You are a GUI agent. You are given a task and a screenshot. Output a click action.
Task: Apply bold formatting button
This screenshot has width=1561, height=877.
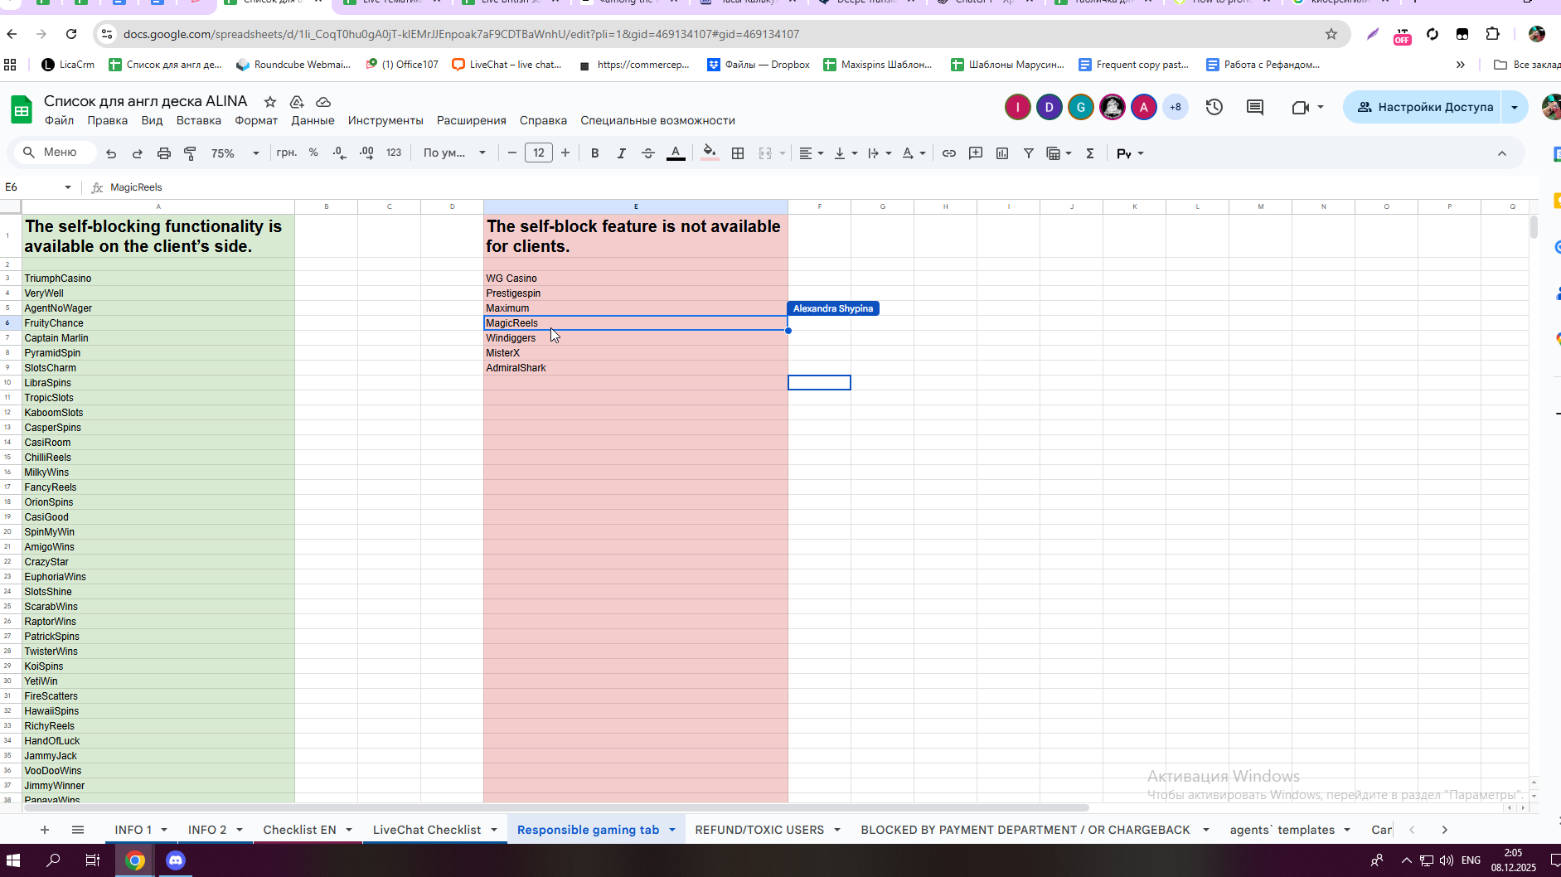pos(594,153)
